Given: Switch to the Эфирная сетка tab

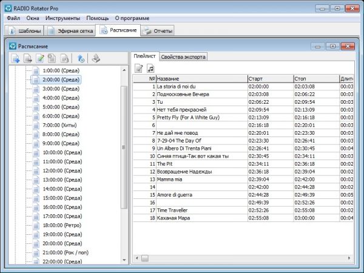Looking at the screenshot, I should (x=72, y=30).
